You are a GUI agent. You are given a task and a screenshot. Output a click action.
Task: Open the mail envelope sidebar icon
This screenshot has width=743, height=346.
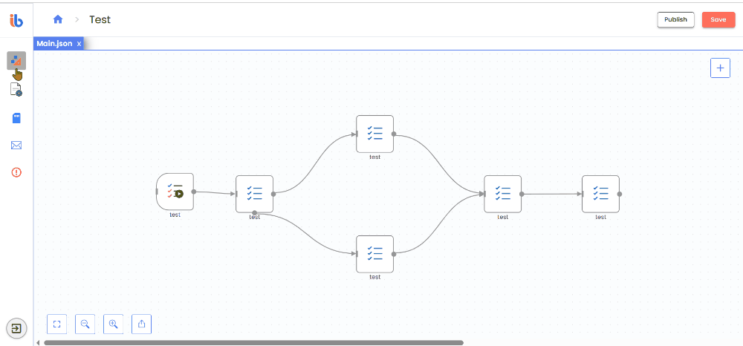coord(16,146)
